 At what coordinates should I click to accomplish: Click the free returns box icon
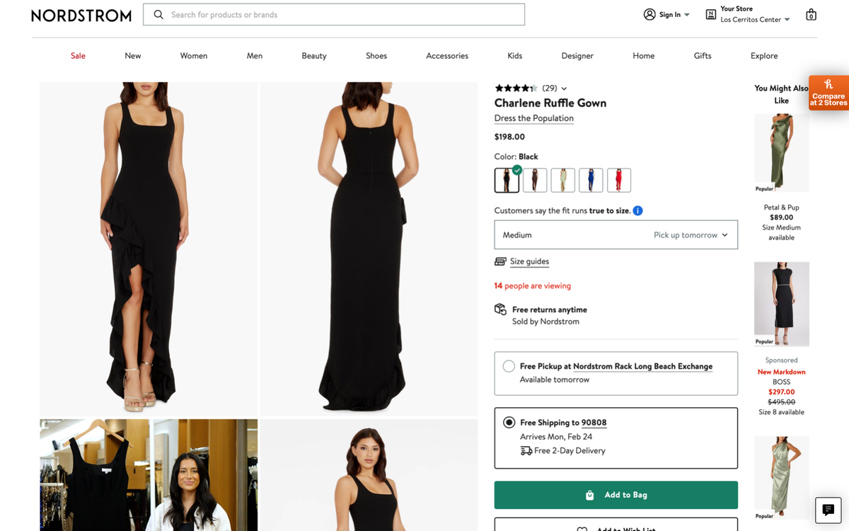coord(500,309)
